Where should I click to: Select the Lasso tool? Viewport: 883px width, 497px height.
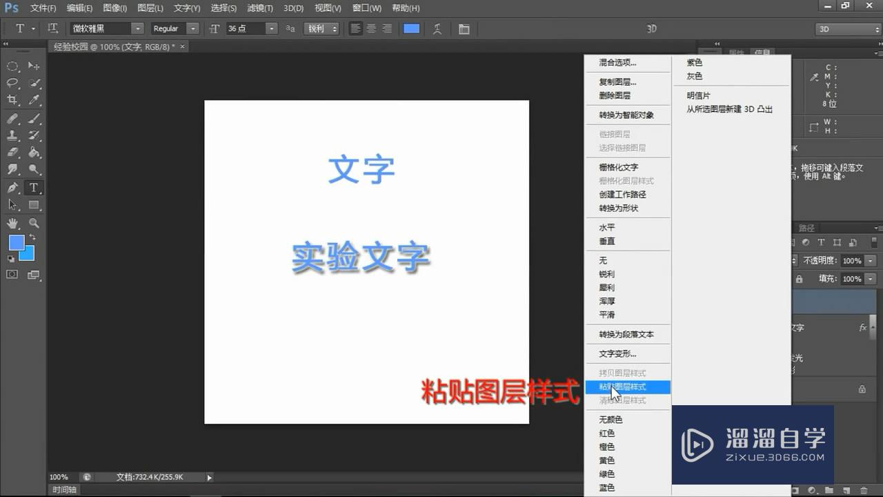(x=12, y=83)
